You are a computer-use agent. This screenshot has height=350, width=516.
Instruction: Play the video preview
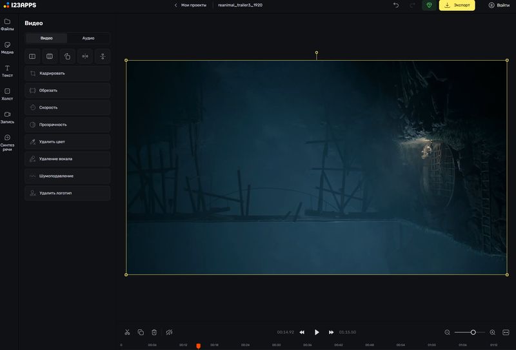pyautogui.click(x=317, y=332)
